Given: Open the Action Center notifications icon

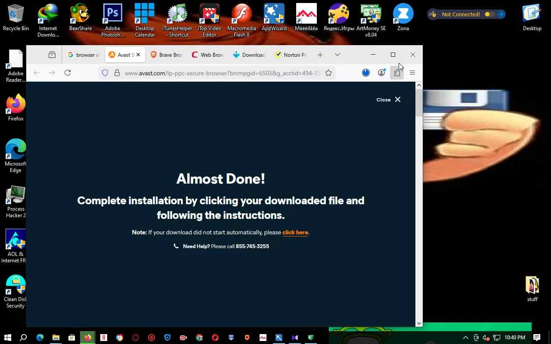Looking at the screenshot, I should [537, 338].
